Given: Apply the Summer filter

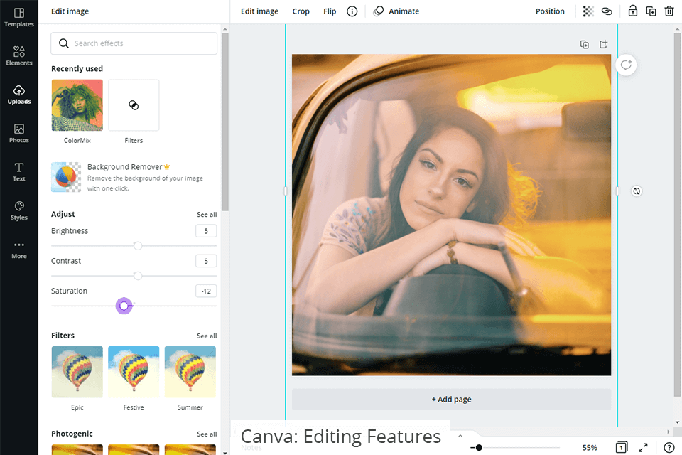Looking at the screenshot, I should 190,372.
